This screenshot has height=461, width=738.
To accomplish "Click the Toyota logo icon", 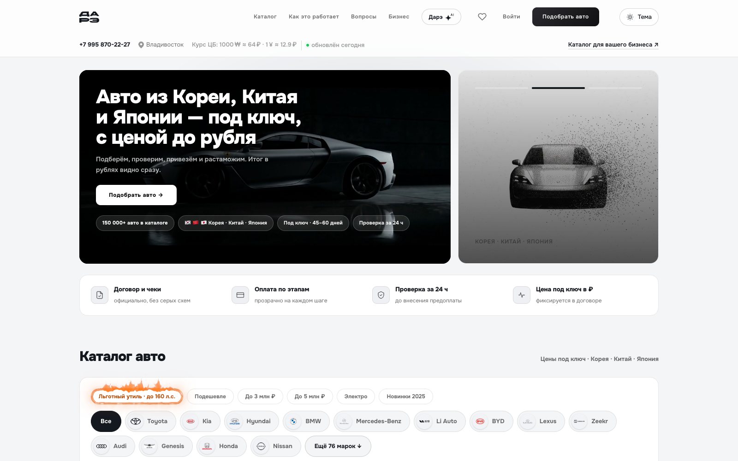I will point(136,421).
